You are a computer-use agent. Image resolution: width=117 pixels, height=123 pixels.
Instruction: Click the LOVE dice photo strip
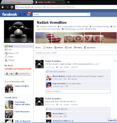[76, 38]
